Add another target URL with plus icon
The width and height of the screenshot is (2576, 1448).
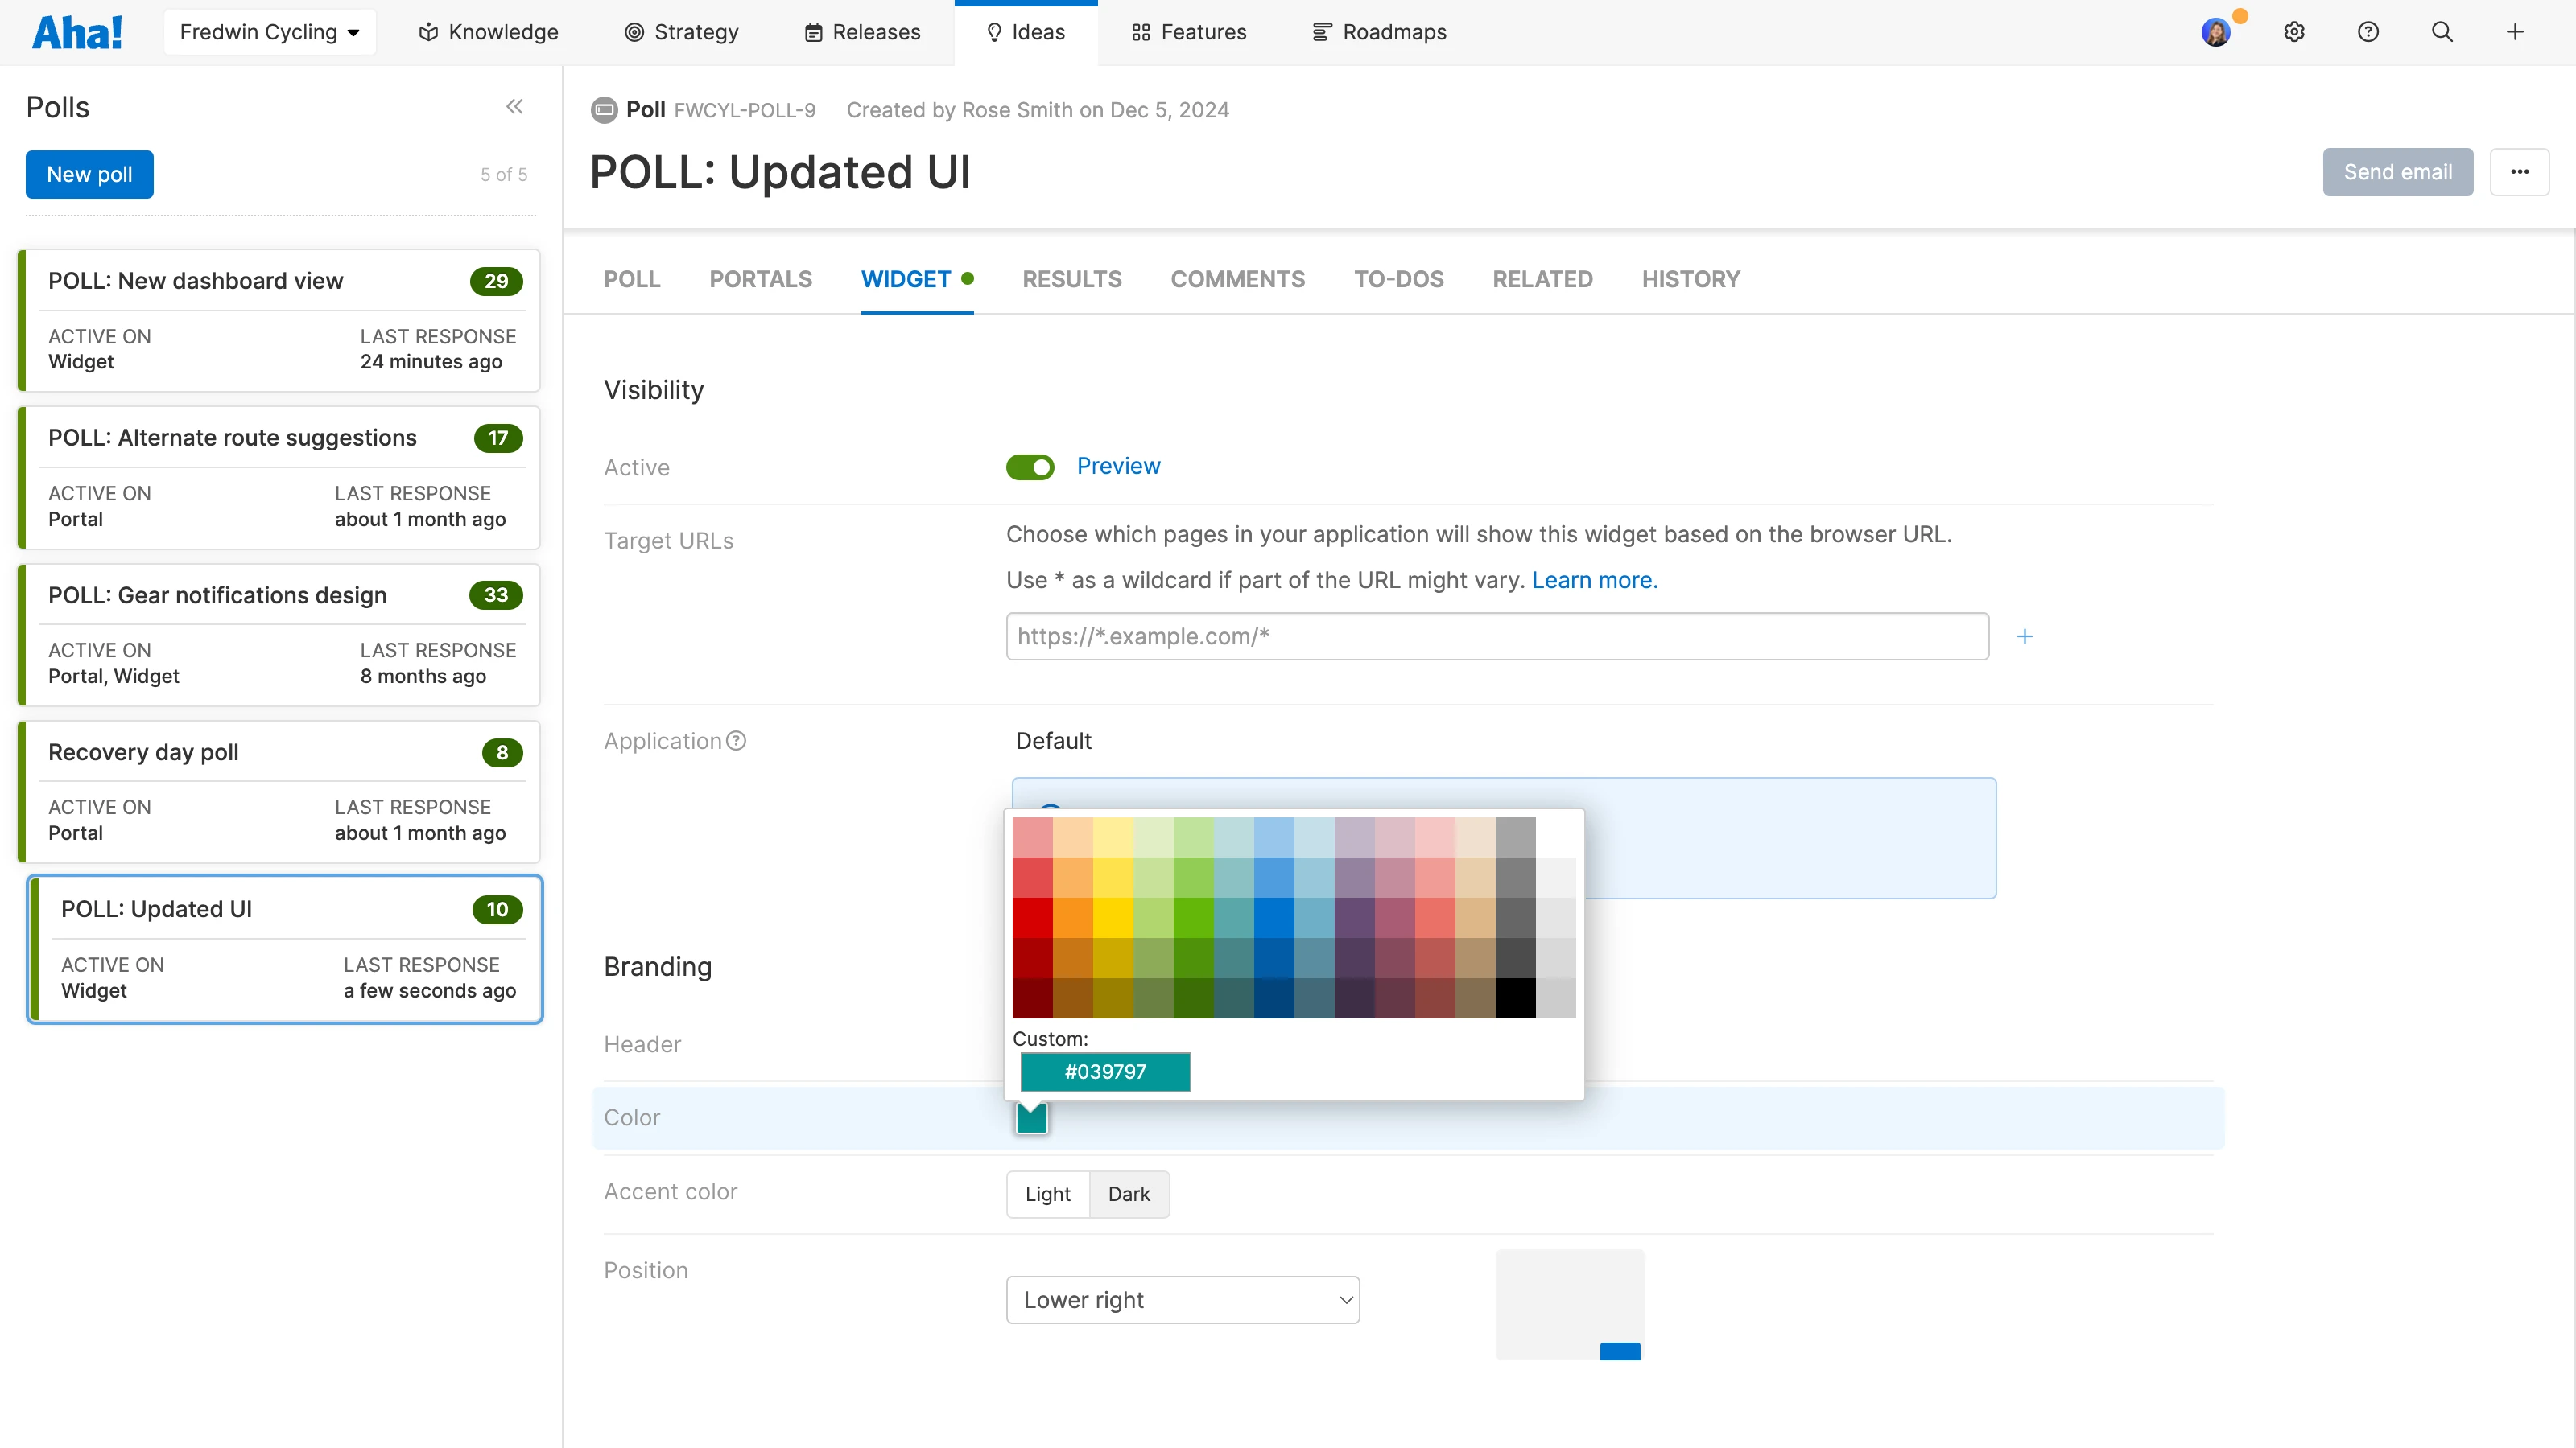[x=2024, y=636]
